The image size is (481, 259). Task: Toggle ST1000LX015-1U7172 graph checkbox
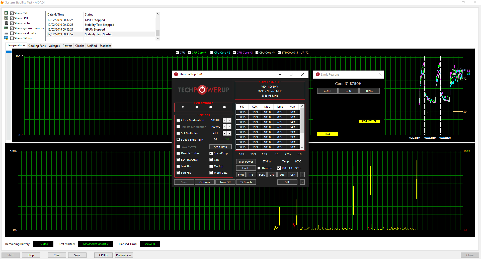click(280, 53)
